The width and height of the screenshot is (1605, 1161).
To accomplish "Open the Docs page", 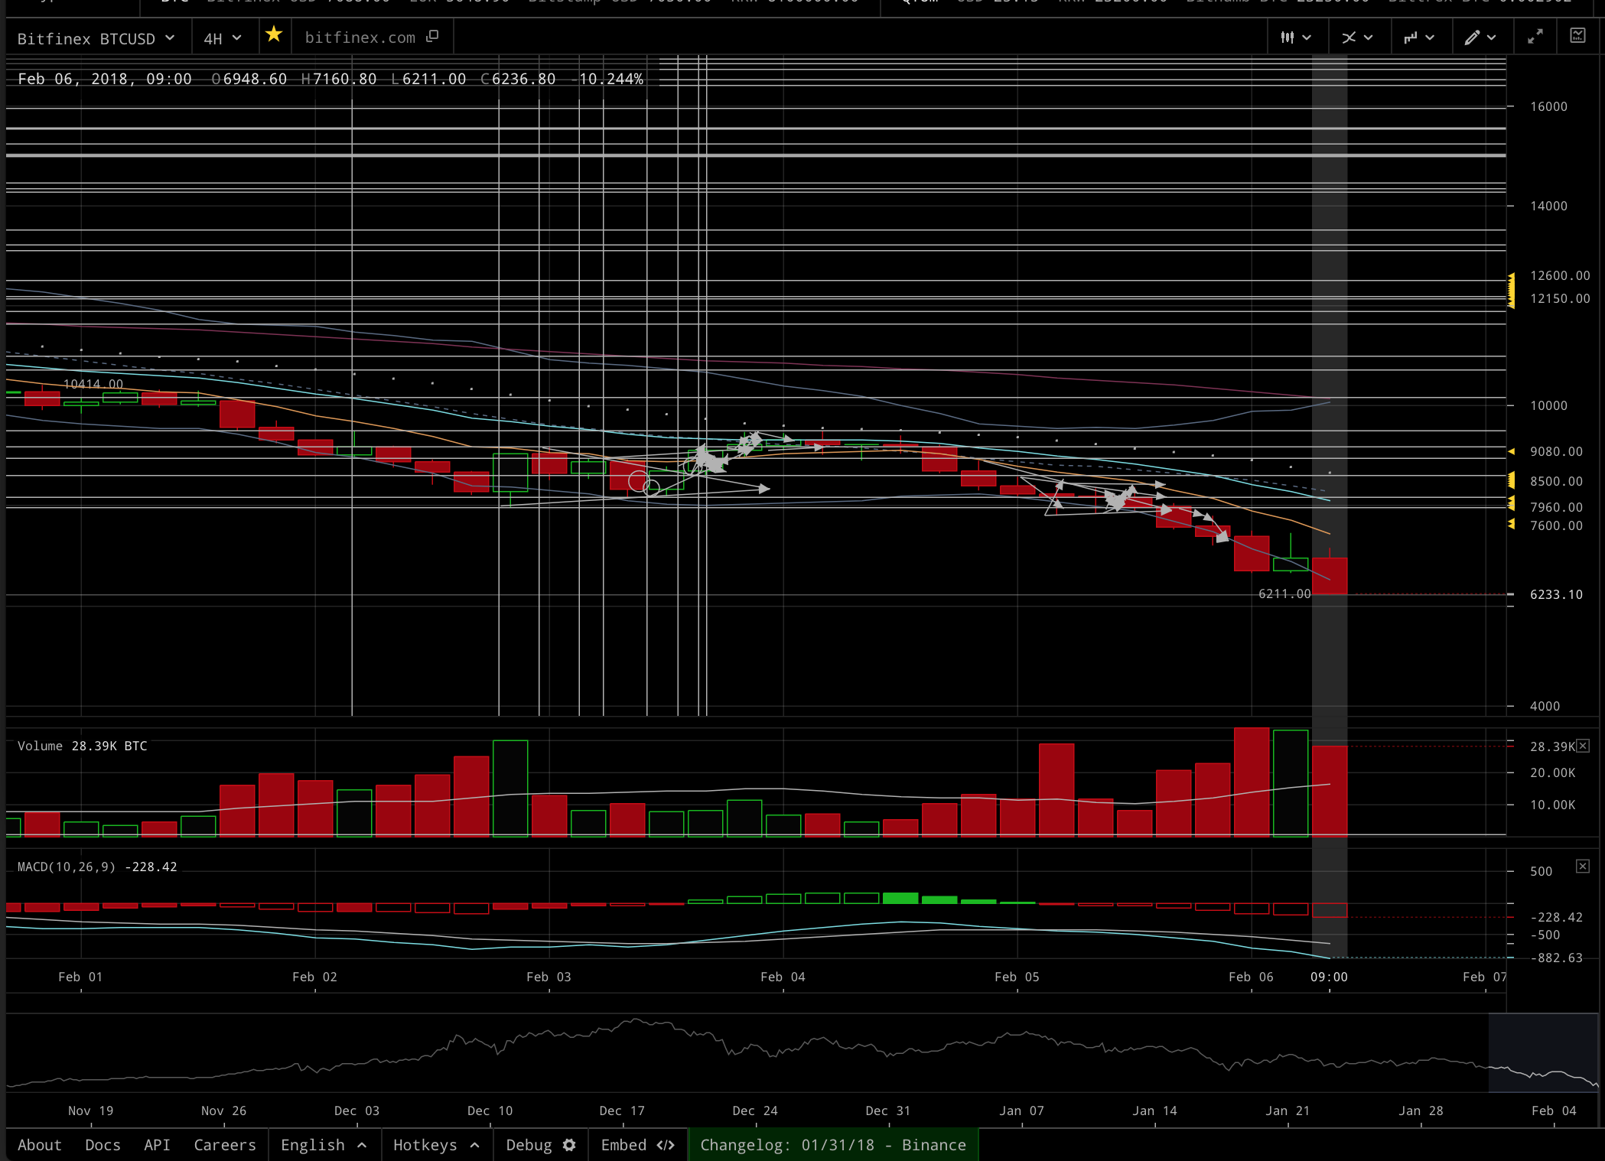I will [103, 1145].
